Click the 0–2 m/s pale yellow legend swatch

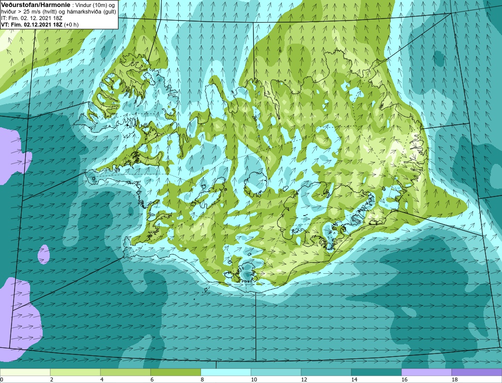[x=25, y=372]
